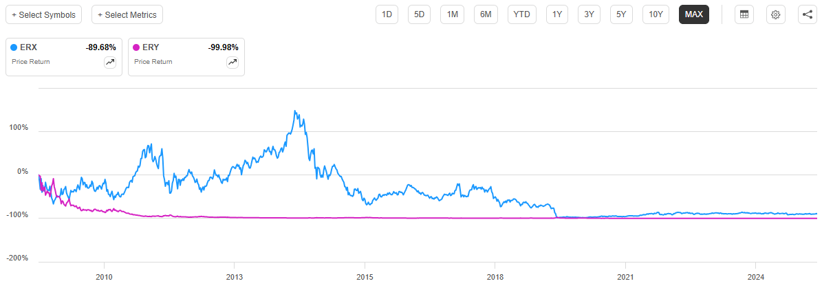Open the table view icon

(743, 14)
